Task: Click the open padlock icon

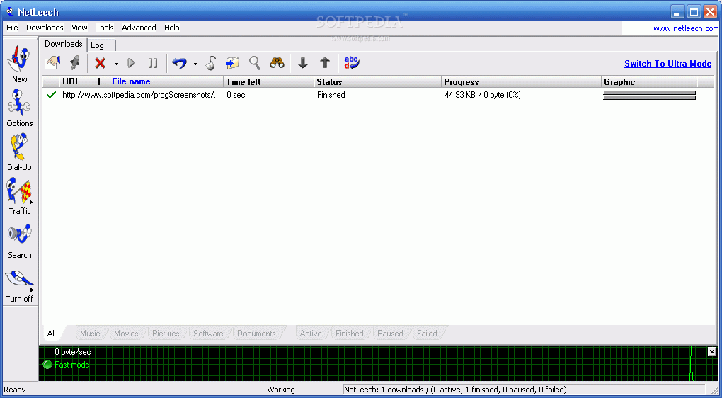Action: point(210,62)
